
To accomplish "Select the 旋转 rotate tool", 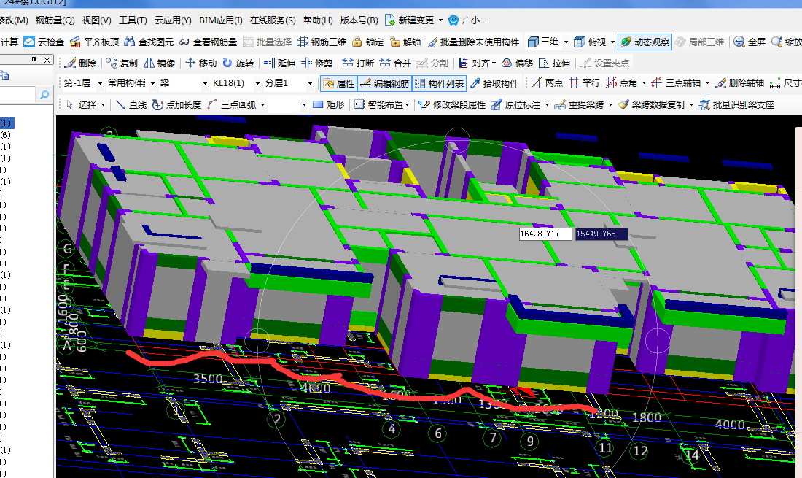I will pyautogui.click(x=238, y=63).
